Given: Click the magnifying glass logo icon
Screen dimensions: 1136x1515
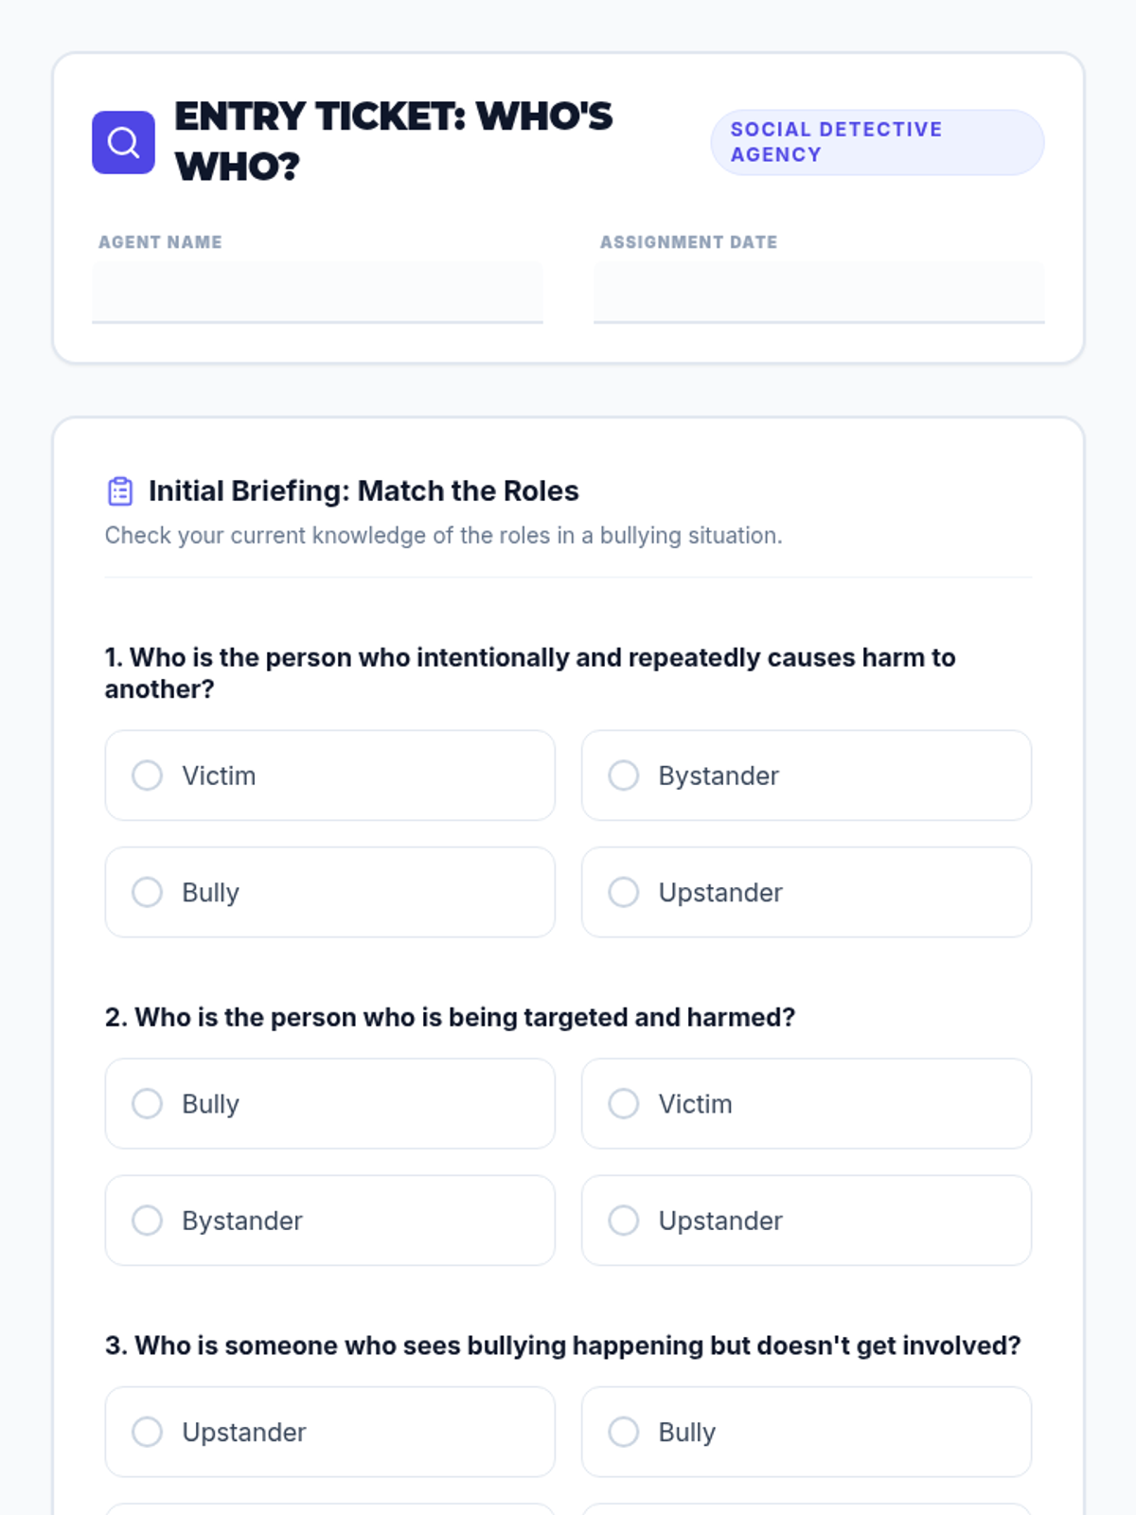Looking at the screenshot, I should coord(123,142).
